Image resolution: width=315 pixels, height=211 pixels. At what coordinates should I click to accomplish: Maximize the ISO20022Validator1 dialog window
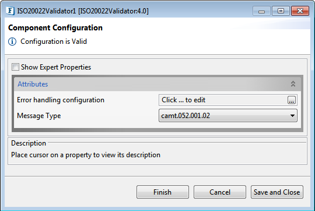(281, 11)
